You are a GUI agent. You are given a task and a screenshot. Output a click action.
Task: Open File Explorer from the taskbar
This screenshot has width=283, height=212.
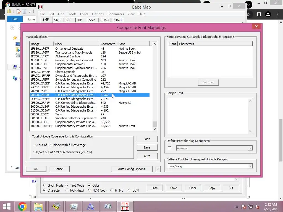coord(38,206)
